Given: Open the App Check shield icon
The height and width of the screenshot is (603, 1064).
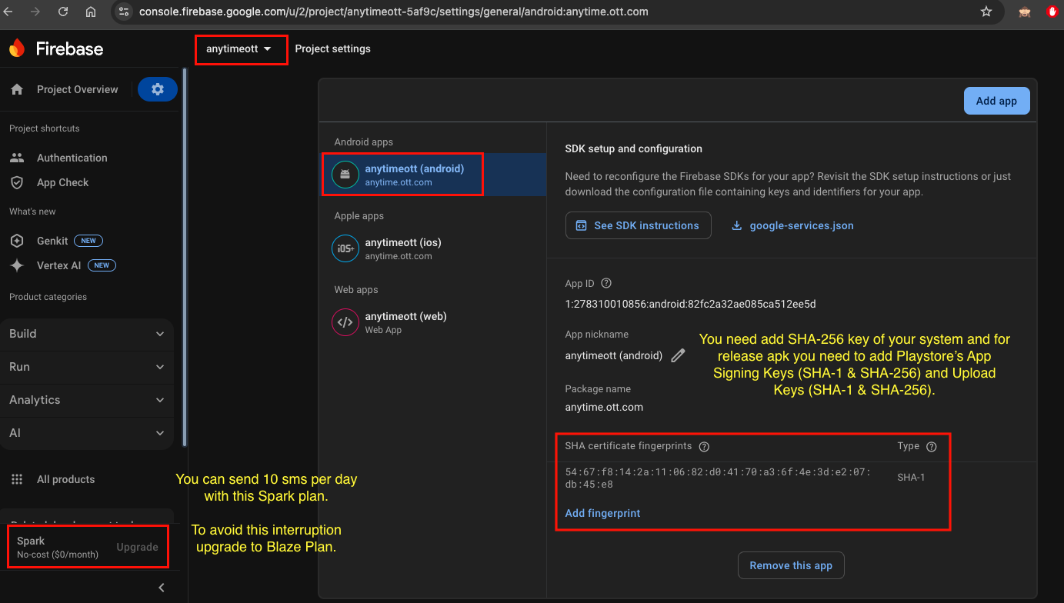Looking at the screenshot, I should coord(17,182).
